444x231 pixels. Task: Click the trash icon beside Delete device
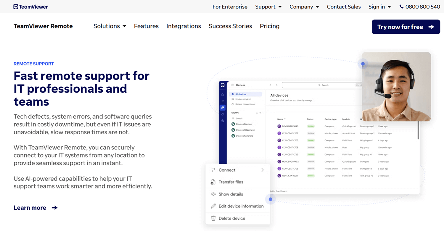coord(213,218)
